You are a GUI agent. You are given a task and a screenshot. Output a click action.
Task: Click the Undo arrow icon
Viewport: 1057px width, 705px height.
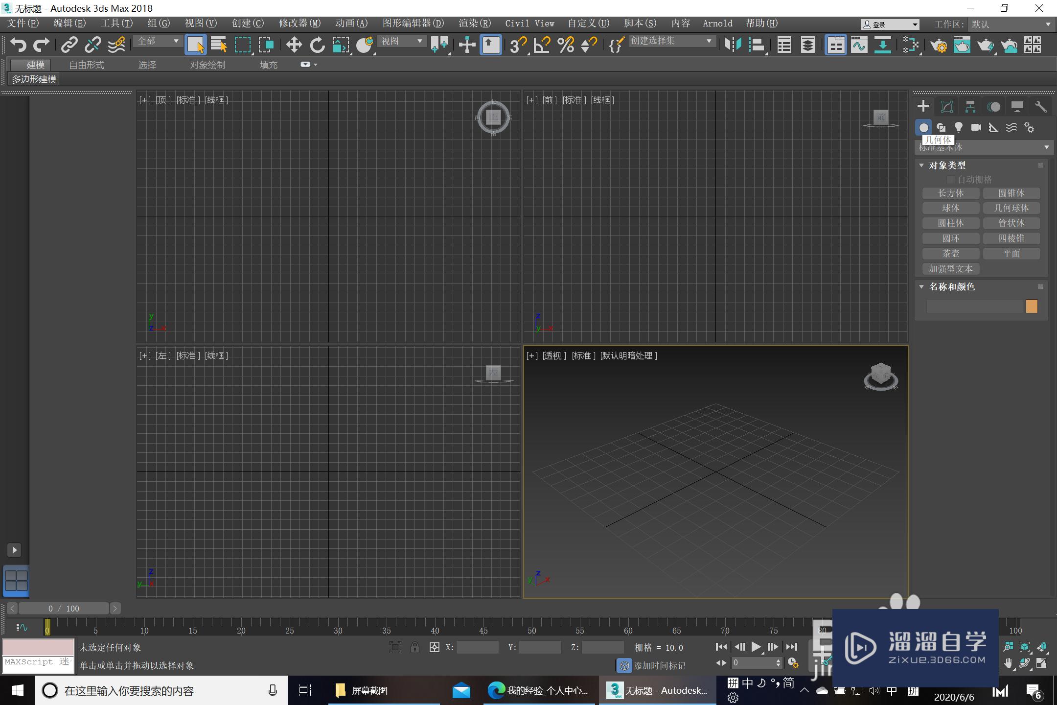(x=18, y=45)
